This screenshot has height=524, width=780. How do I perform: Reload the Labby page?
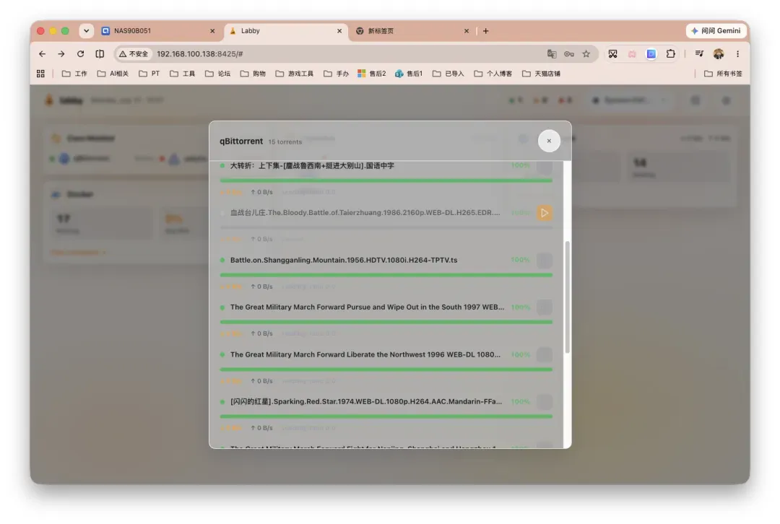tap(80, 53)
